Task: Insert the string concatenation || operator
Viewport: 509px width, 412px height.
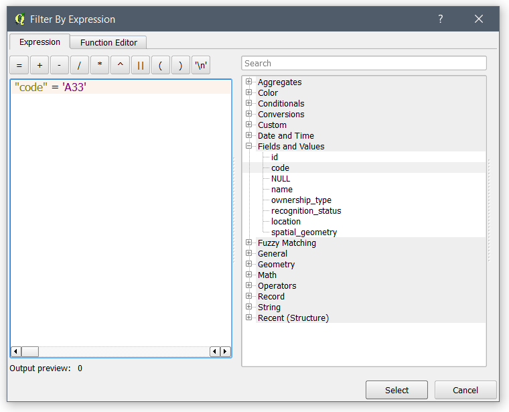Action: (140, 66)
